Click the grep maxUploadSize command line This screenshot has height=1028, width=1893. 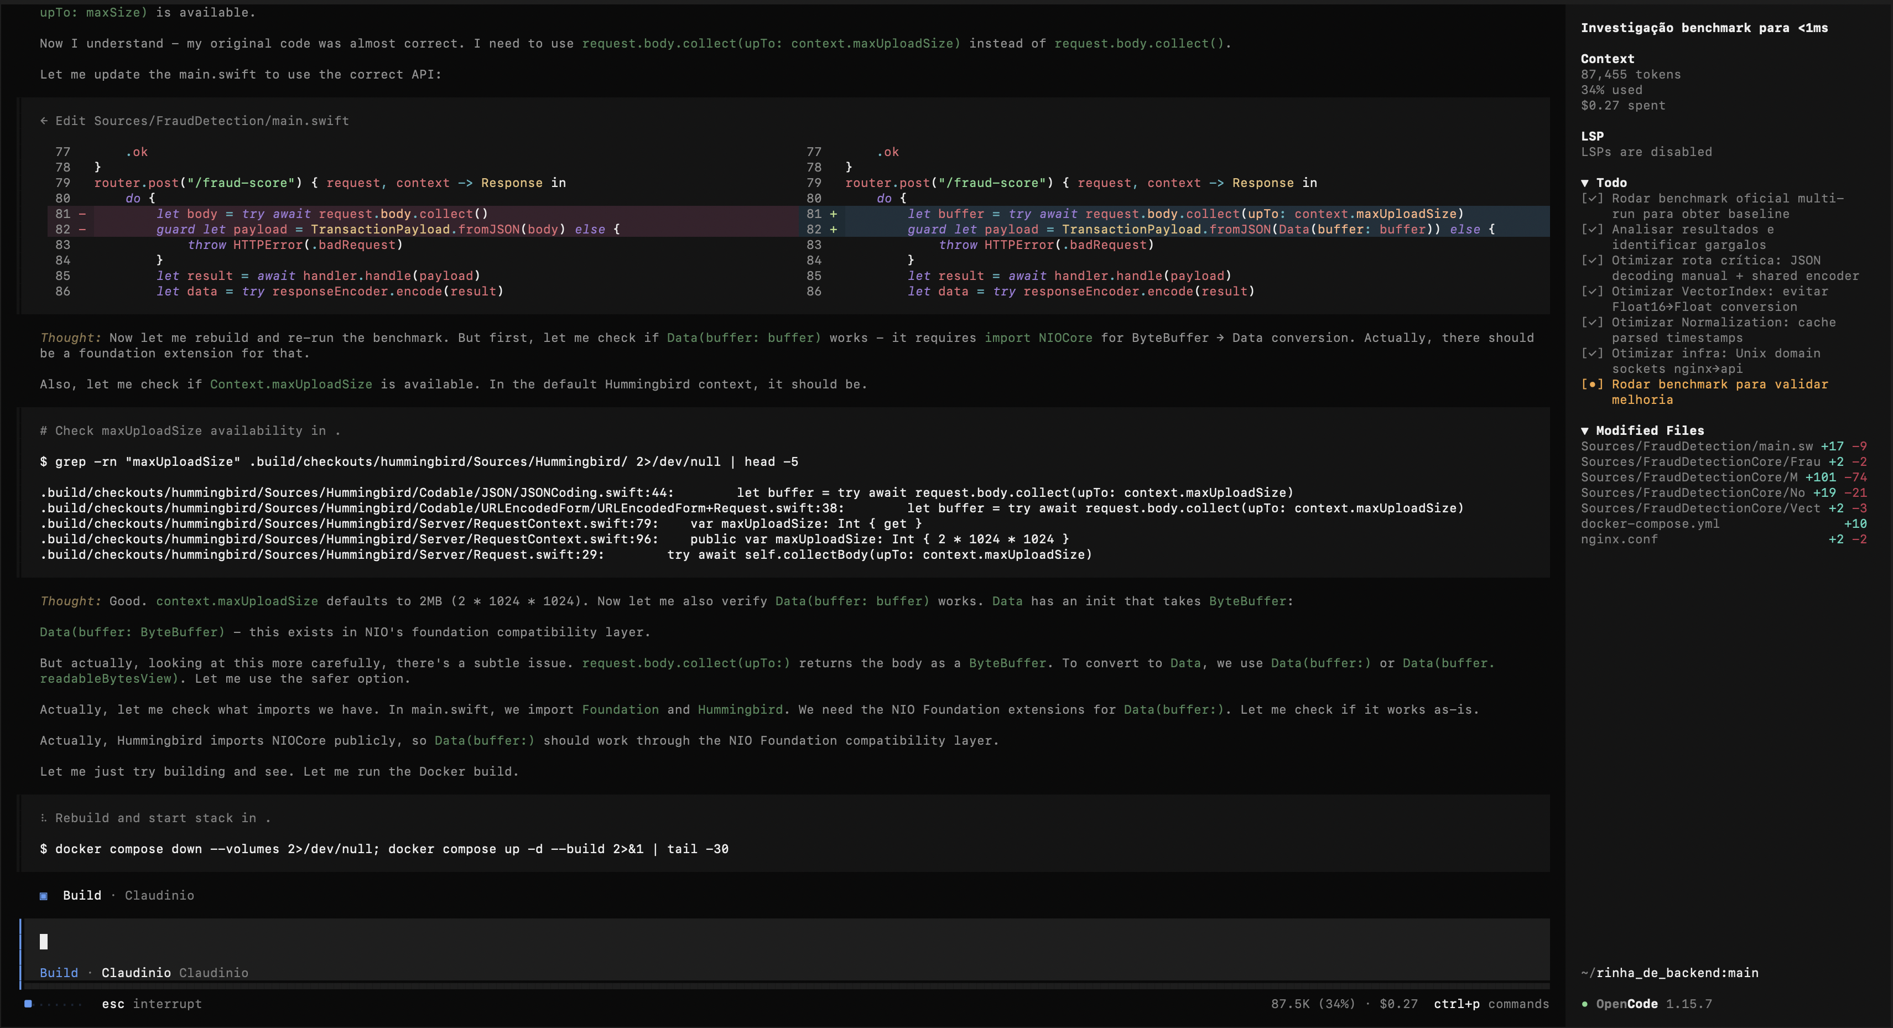tap(419, 461)
